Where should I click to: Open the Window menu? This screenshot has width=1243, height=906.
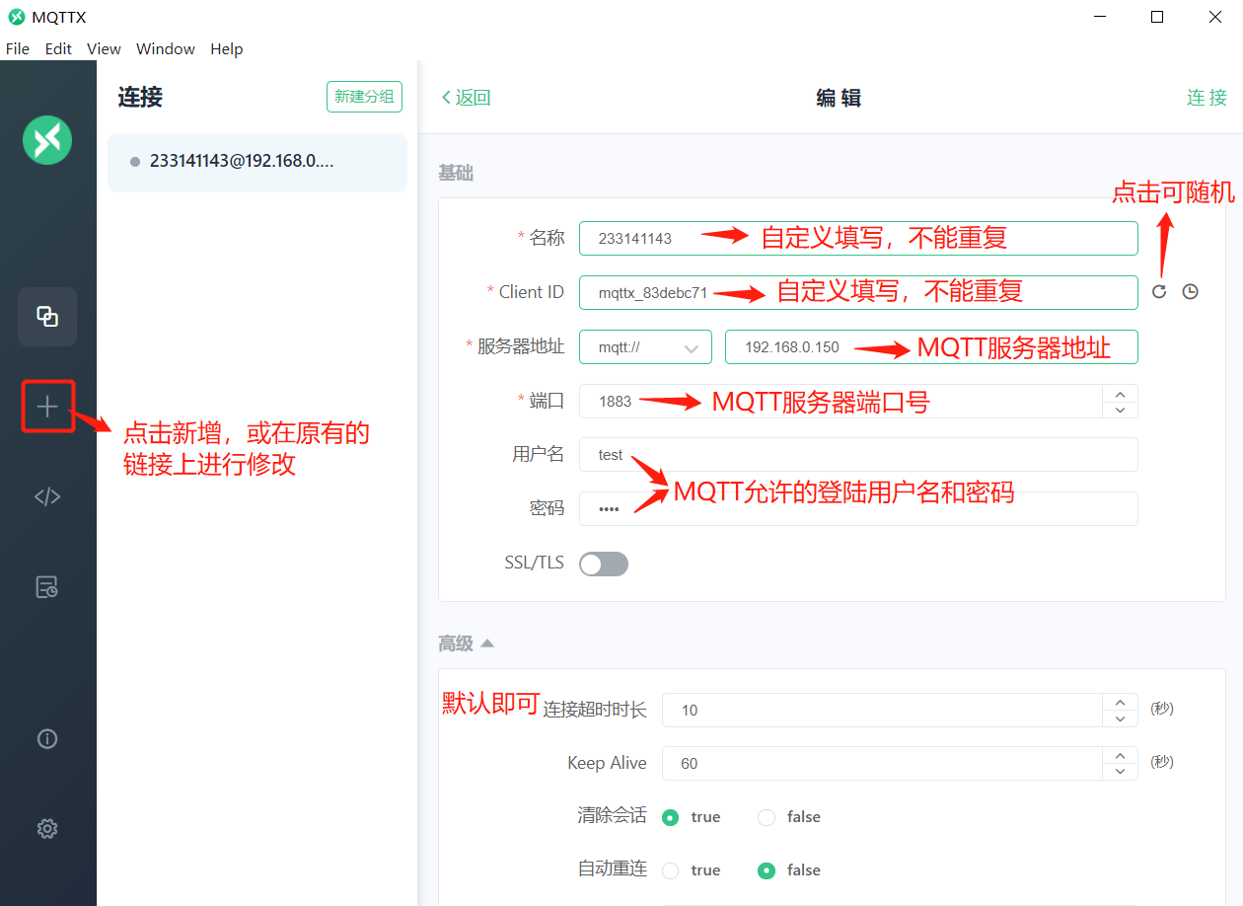click(x=165, y=48)
